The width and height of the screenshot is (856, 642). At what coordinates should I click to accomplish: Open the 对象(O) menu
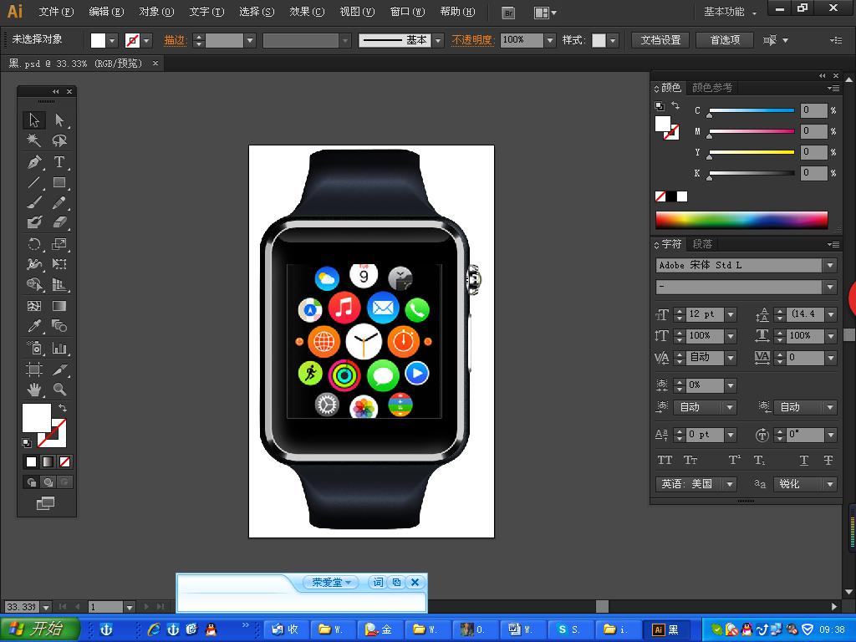click(x=156, y=12)
